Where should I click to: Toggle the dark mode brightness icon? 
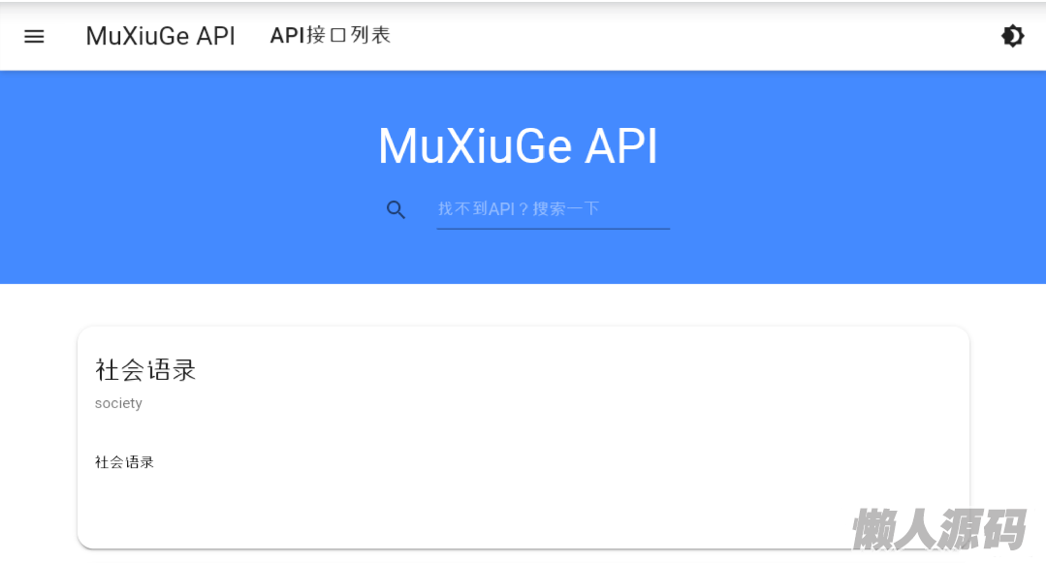[1012, 37]
